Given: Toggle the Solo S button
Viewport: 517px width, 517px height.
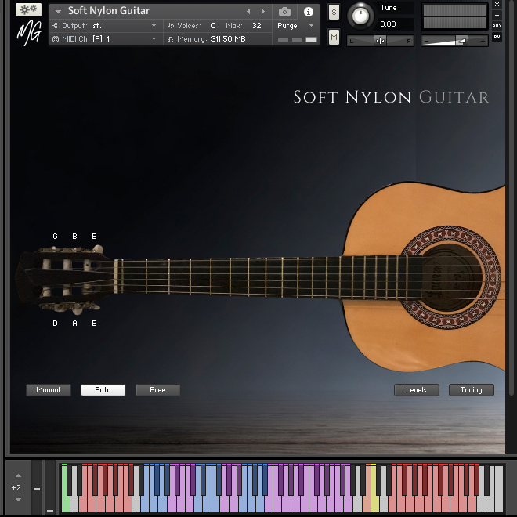Looking at the screenshot, I should pos(334,13).
